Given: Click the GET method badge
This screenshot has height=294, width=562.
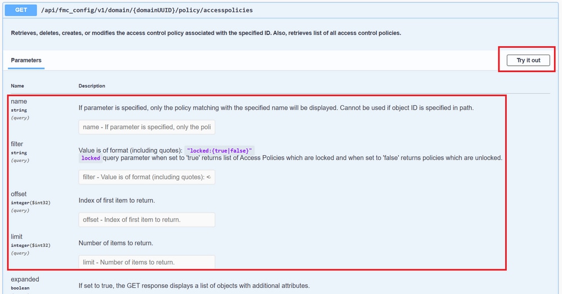Looking at the screenshot, I should (x=21, y=10).
